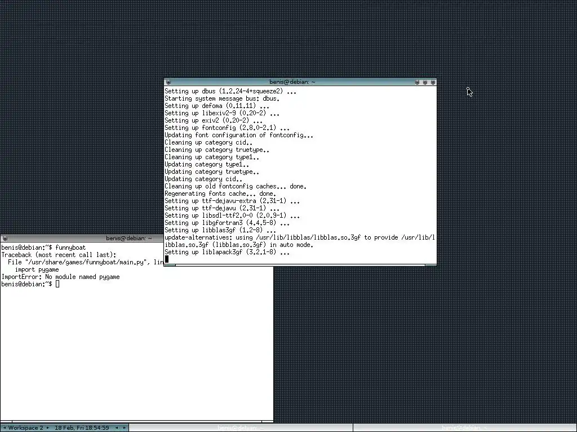Click 'Cleaning up category type1..' line
577x432 pixels.
pyautogui.click(x=212, y=157)
